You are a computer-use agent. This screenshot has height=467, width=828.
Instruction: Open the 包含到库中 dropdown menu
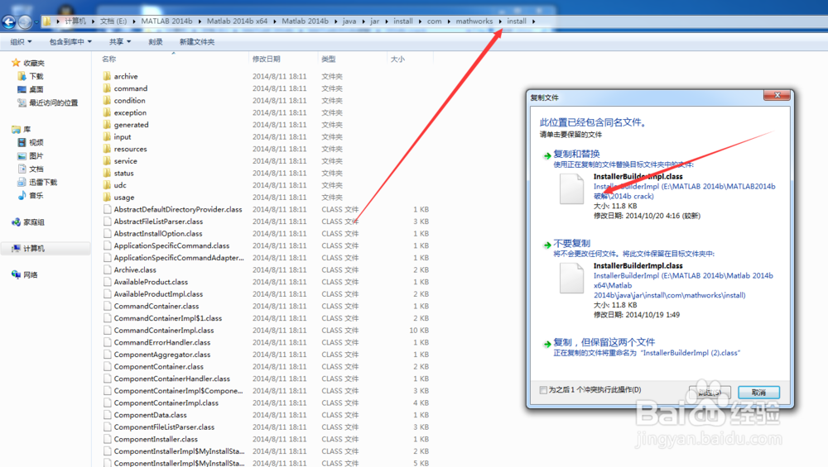(x=70, y=41)
